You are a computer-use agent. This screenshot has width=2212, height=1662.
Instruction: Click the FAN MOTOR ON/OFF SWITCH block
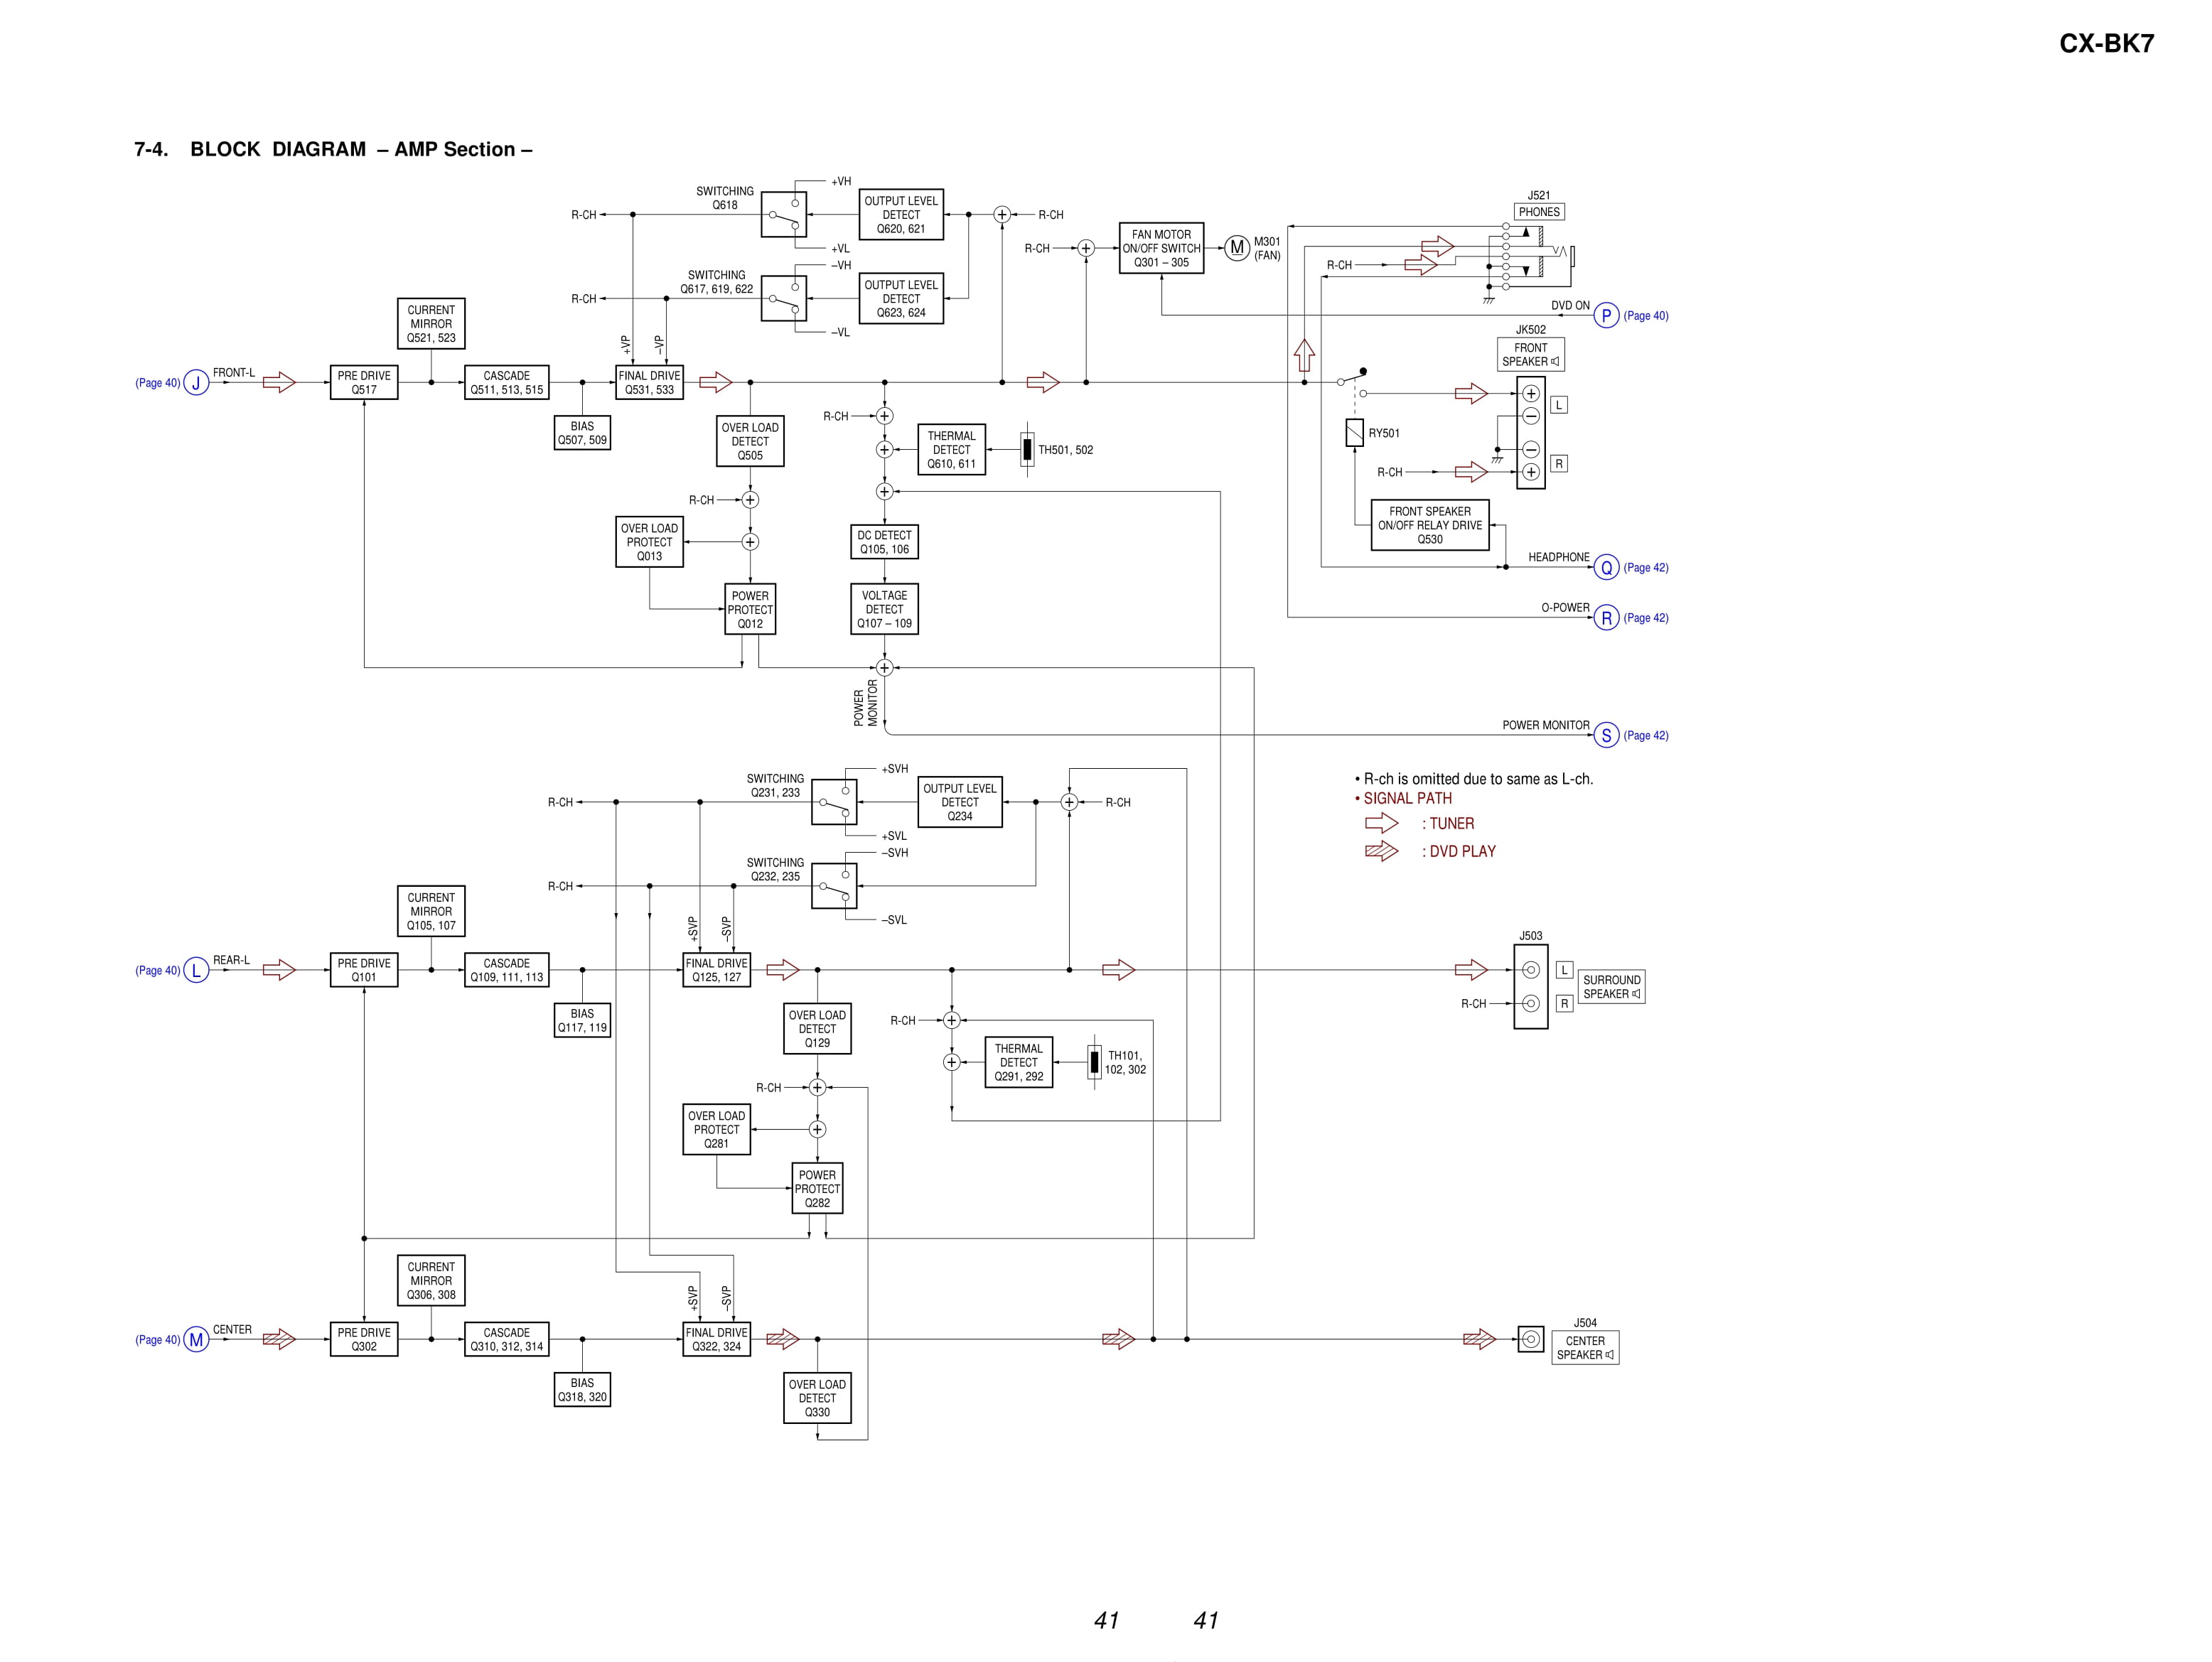coord(1161,249)
